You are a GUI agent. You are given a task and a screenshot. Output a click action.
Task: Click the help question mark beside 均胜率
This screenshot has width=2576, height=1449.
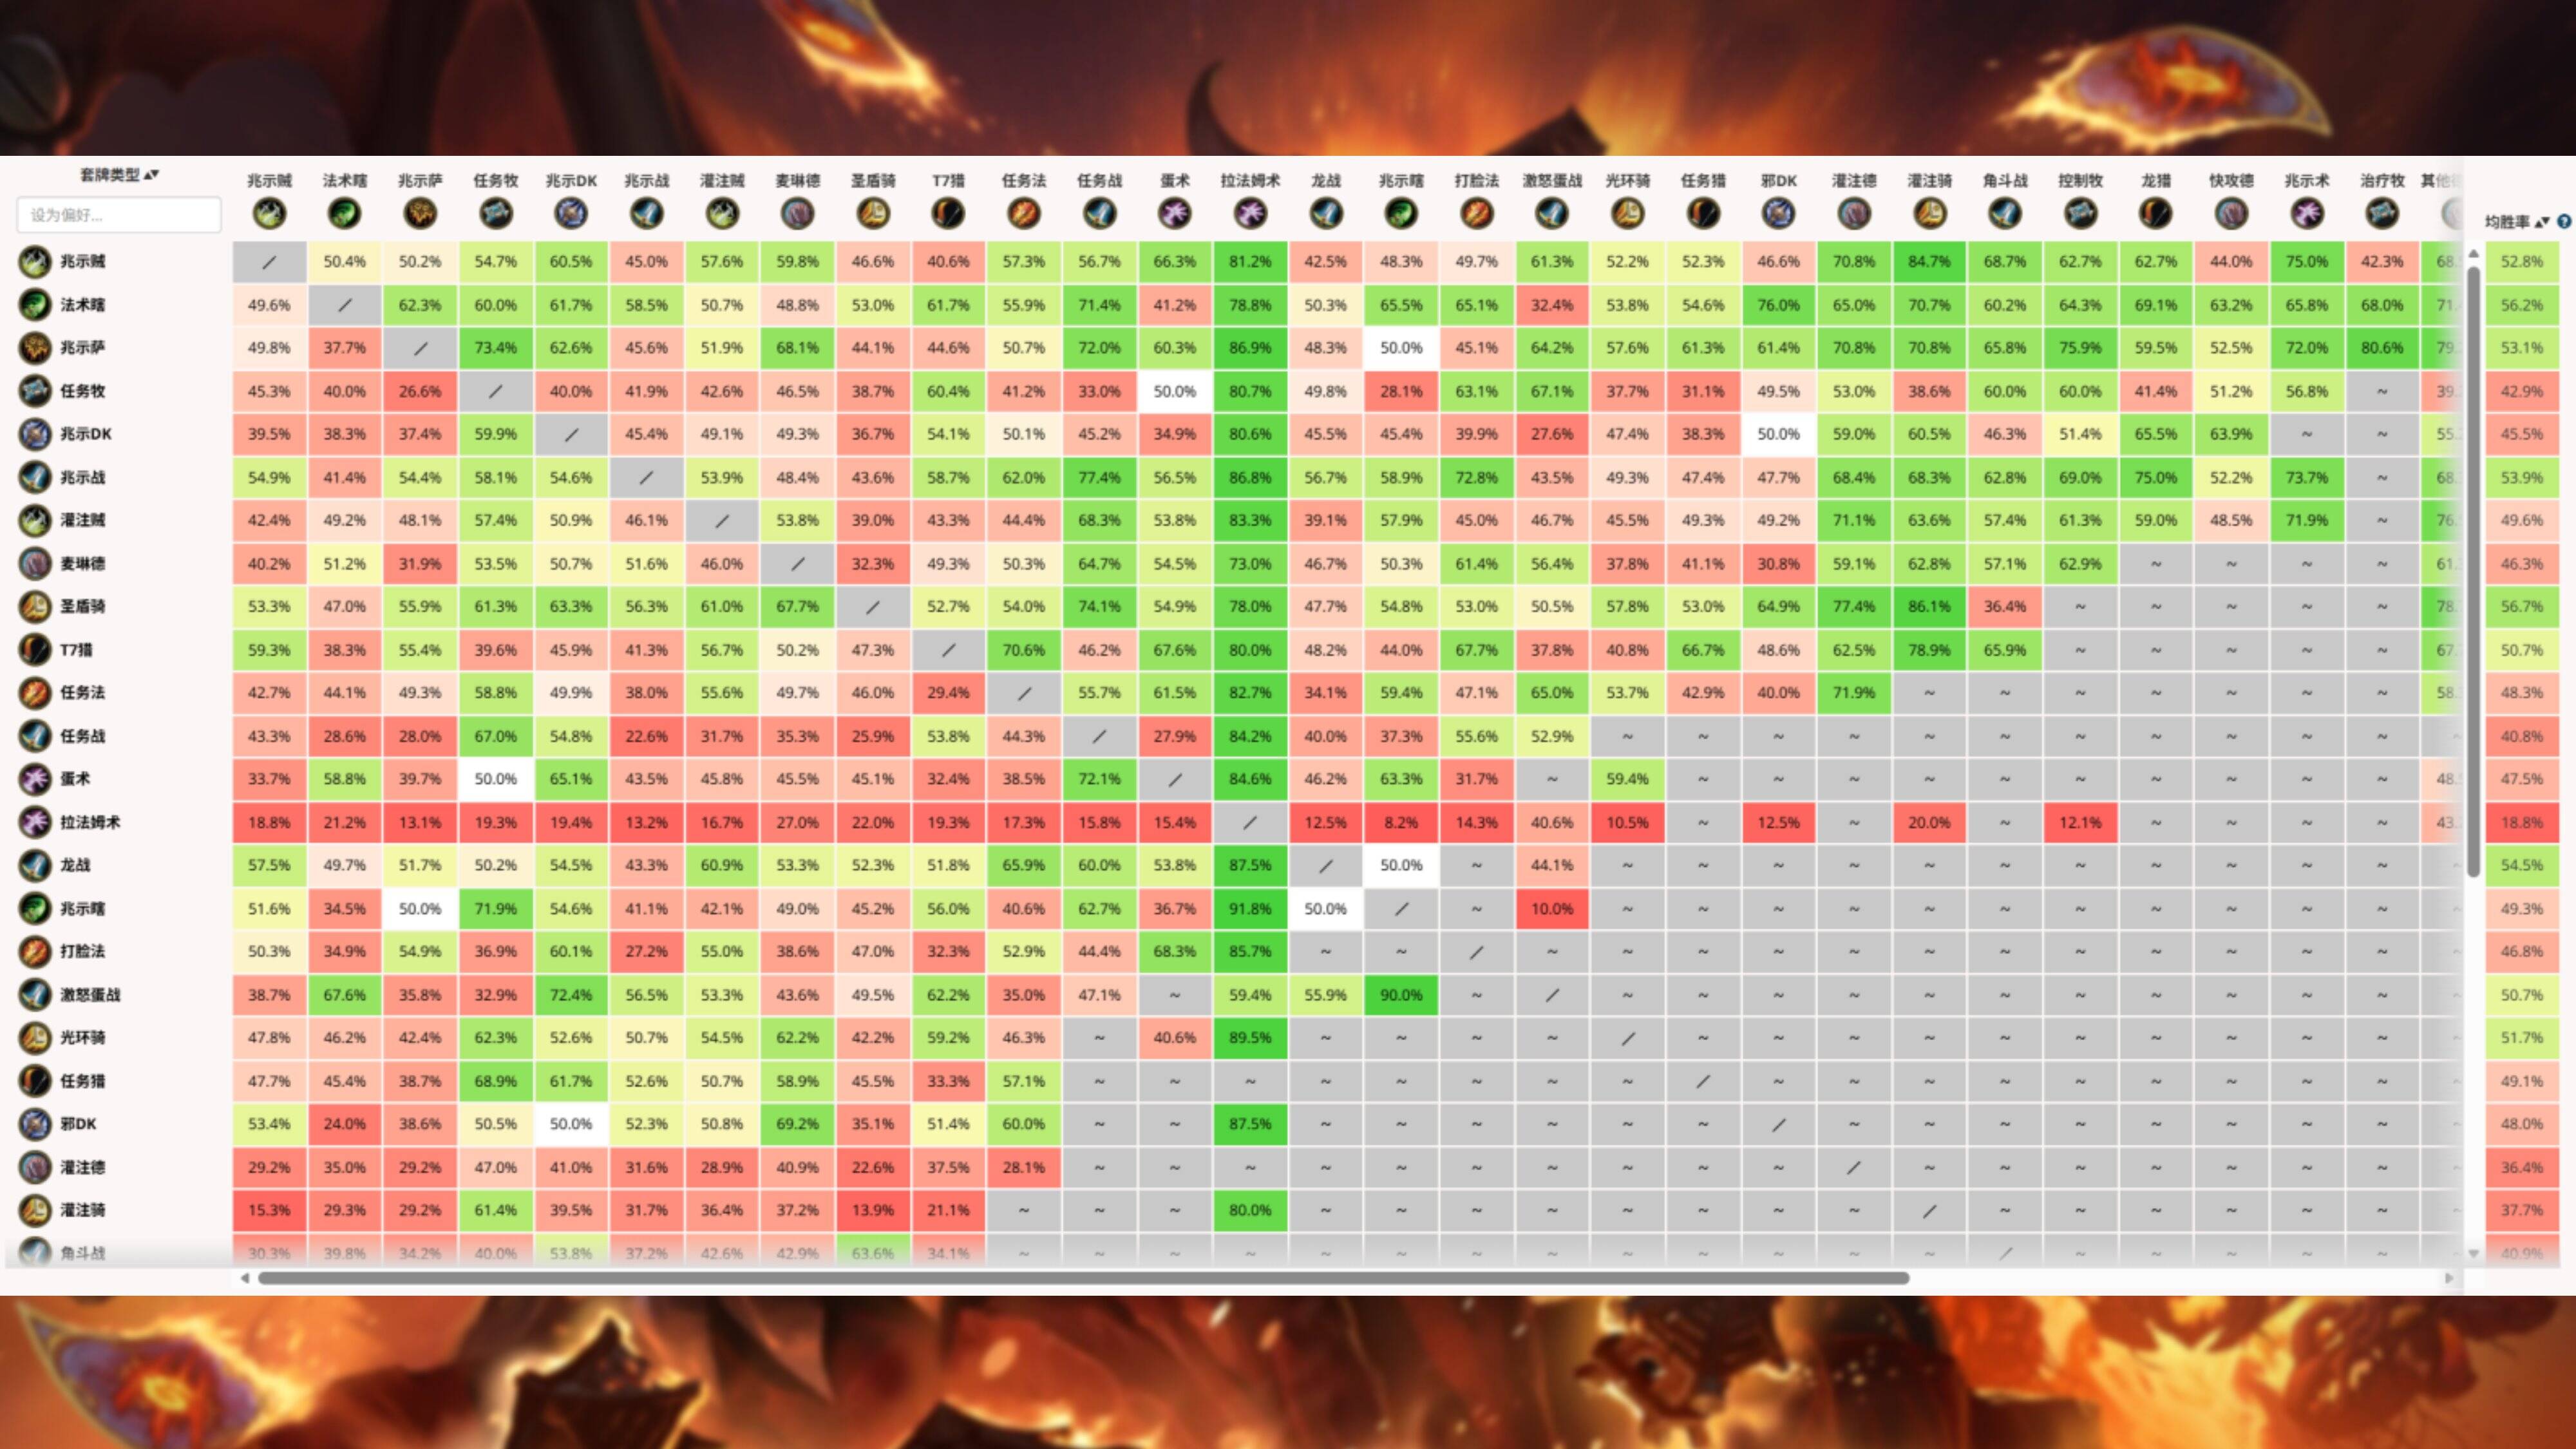[x=2564, y=222]
